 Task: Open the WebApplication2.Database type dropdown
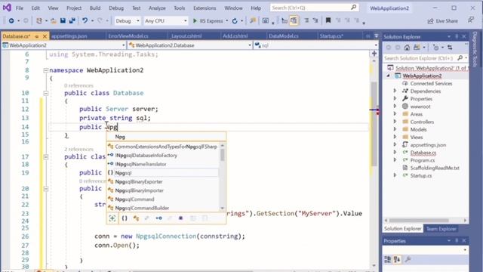tap(189, 45)
